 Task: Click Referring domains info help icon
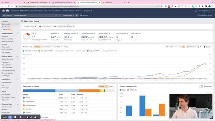77,34
